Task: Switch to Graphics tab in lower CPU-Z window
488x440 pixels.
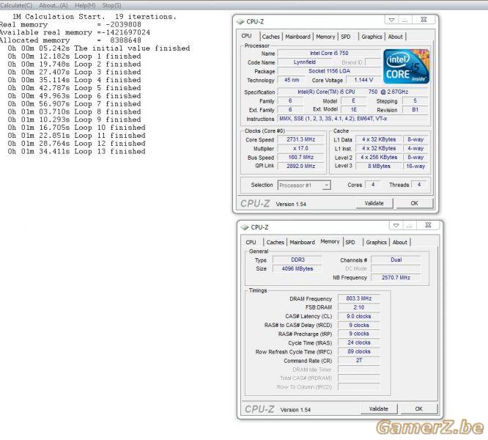Action: (x=376, y=242)
